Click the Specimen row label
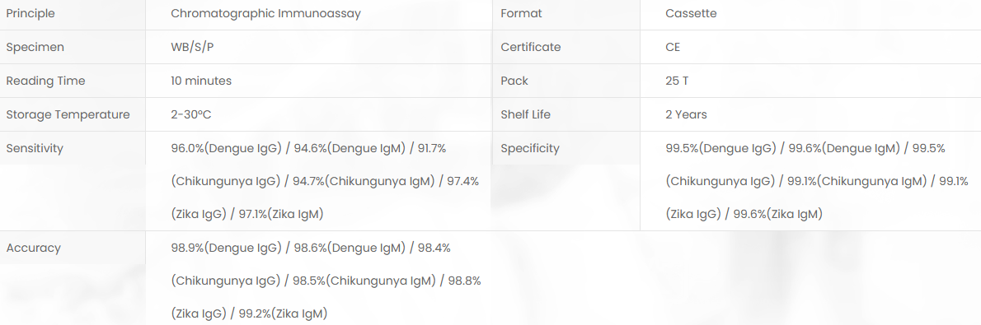Screen dimensions: 981x325 point(35,47)
